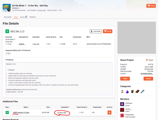158x120 pixels.
Task: Click the green R release badge by Atm7 Sky
Action: pos(7,31)
